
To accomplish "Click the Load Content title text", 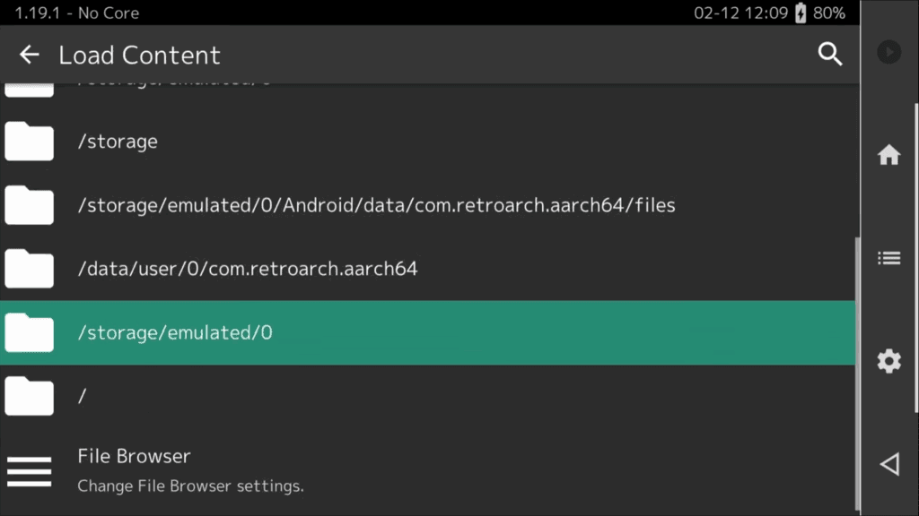I will pos(139,55).
